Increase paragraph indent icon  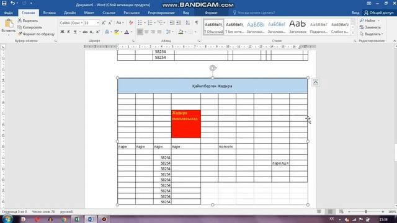pyautogui.click(x=179, y=23)
